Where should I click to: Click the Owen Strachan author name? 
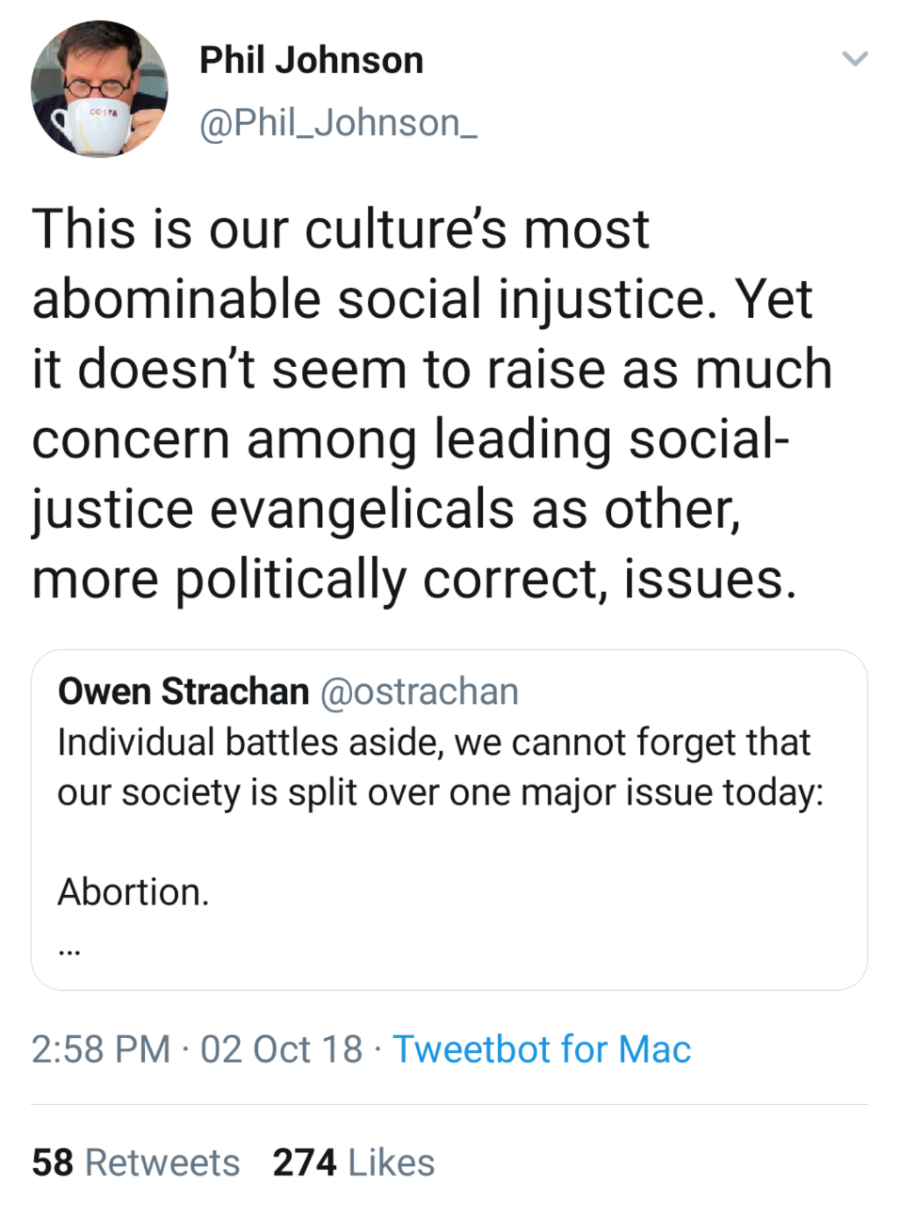(183, 692)
